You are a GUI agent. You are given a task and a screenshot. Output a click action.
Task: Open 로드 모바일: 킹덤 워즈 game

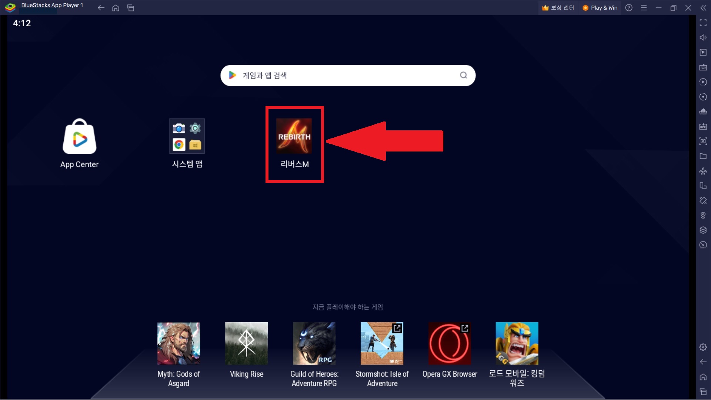[517, 343]
